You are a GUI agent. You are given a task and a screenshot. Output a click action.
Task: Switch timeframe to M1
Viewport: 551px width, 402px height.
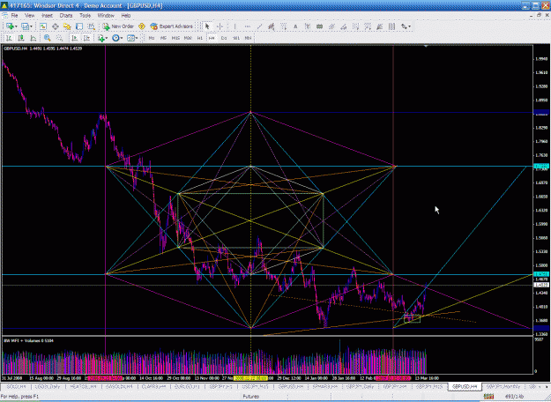coord(152,38)
